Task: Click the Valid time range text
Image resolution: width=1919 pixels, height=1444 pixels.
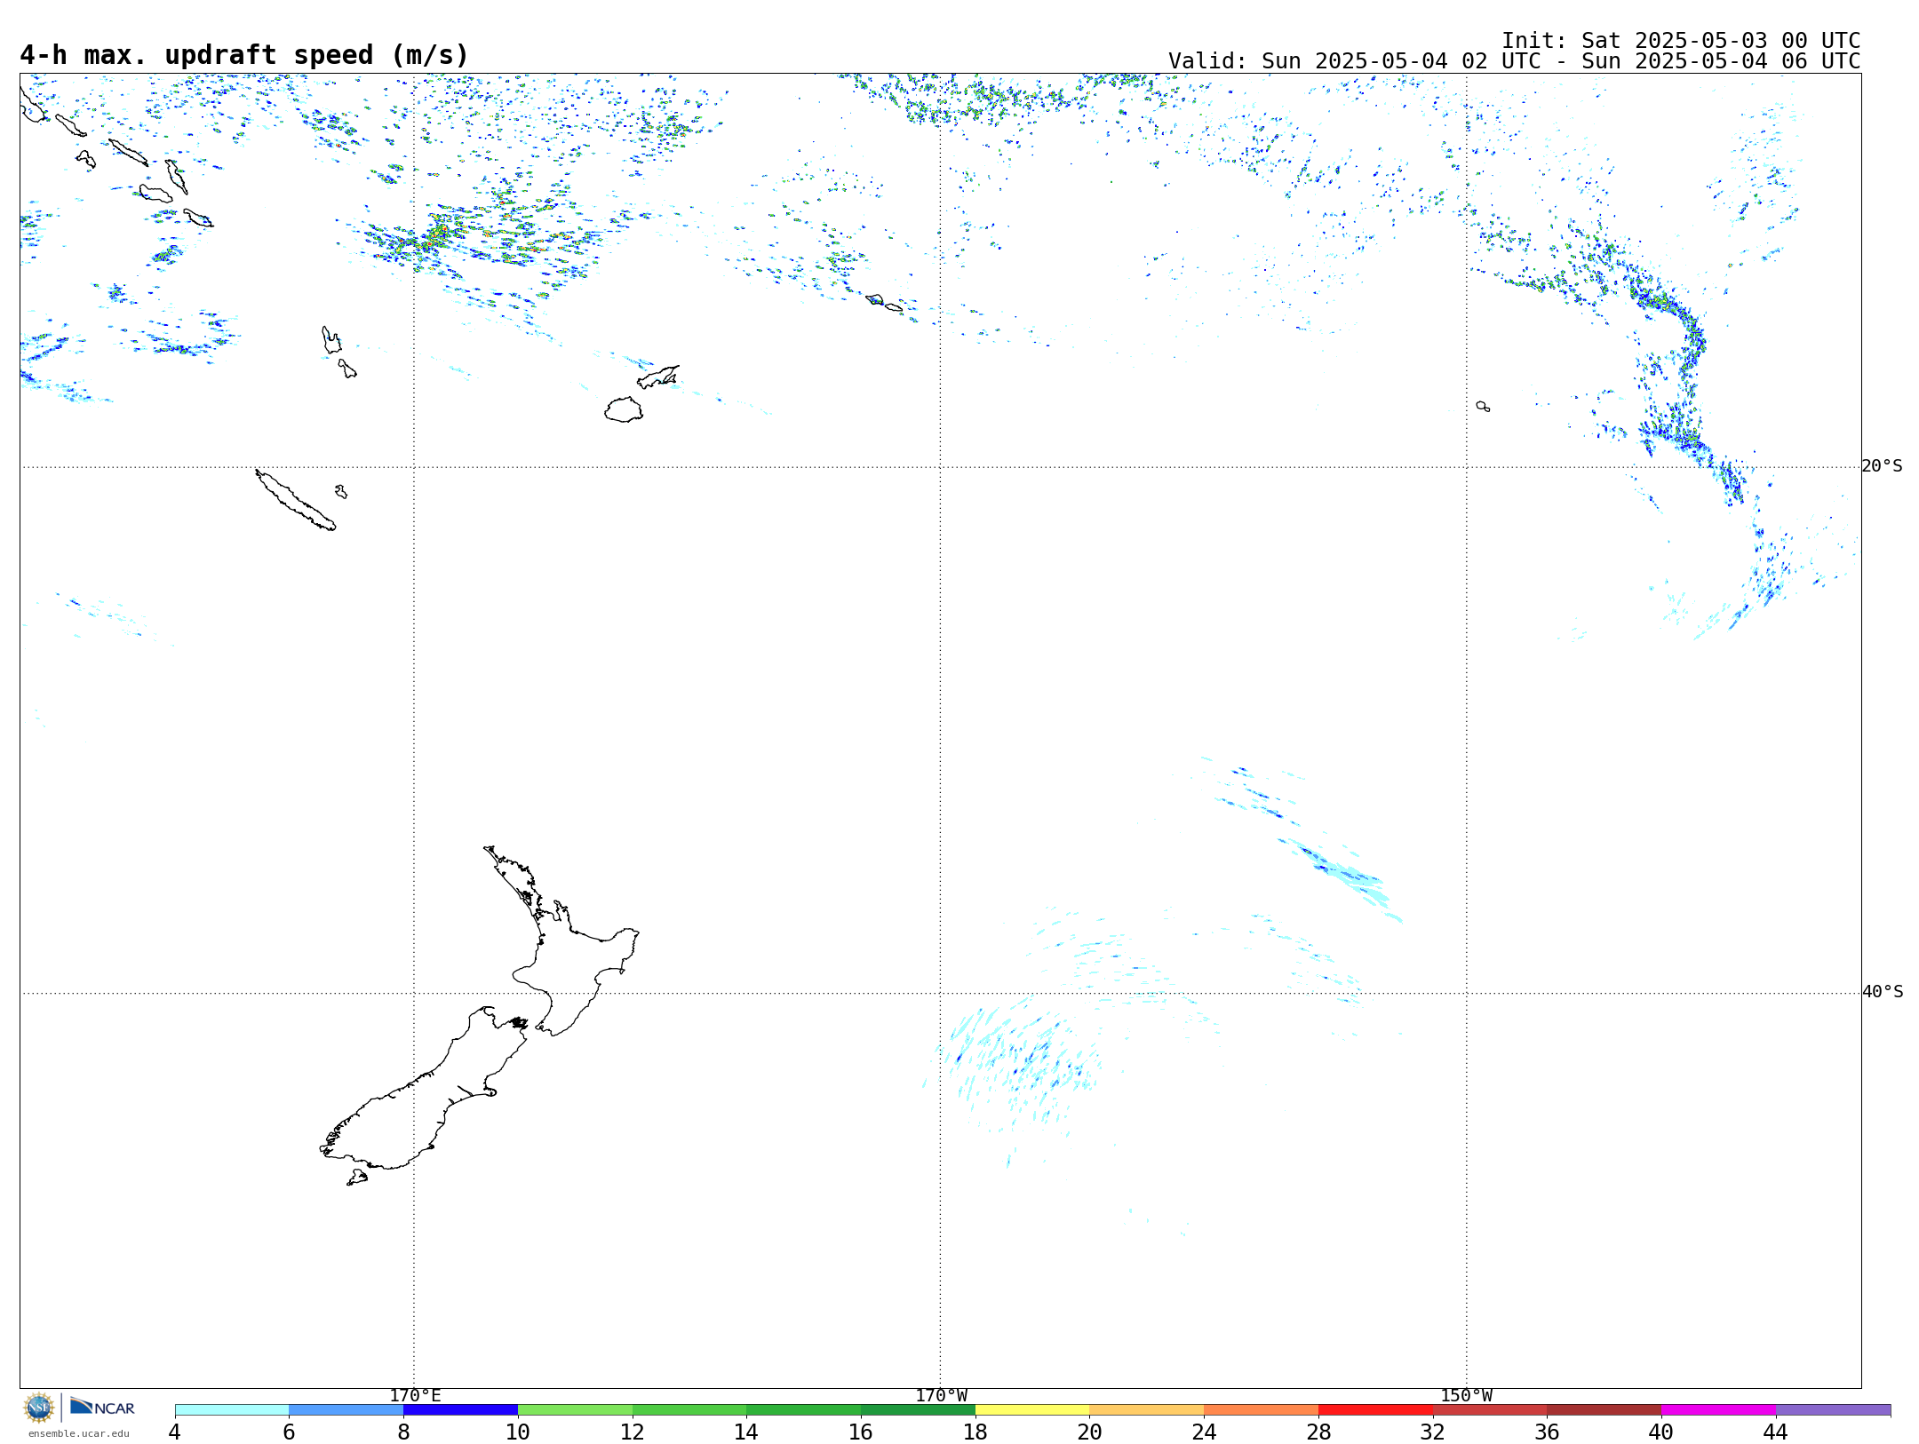Action: [x=1514, y=61]
